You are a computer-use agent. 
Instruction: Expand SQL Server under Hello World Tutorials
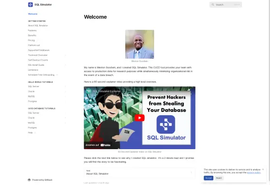coord(65,86)
